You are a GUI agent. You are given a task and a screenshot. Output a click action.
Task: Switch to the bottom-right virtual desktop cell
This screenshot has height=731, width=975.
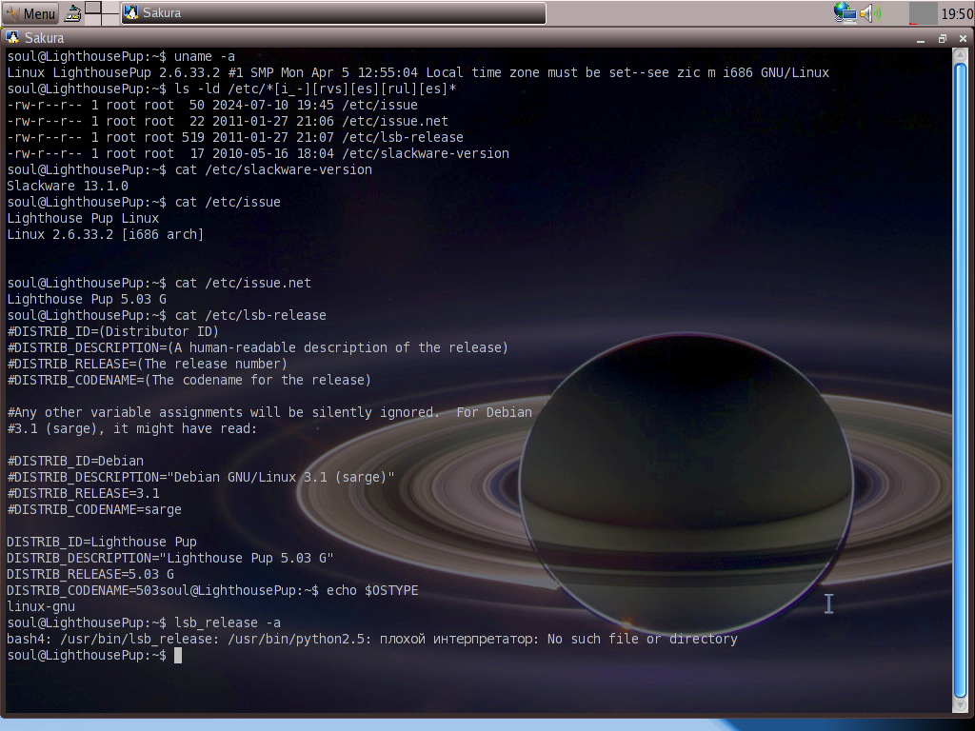[x=110, y=19]
